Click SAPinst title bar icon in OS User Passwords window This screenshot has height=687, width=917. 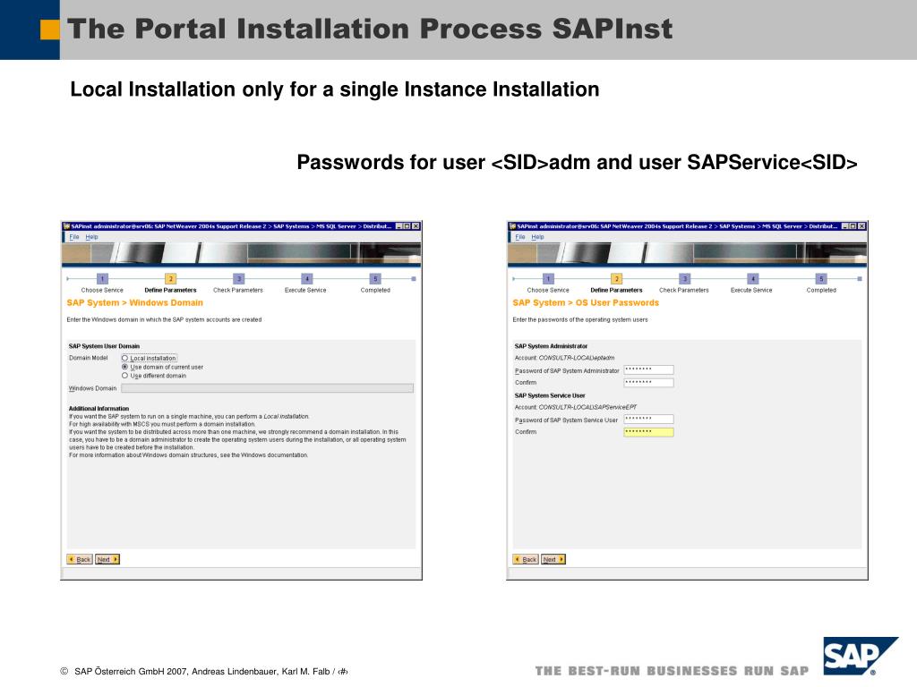[x=512, y=226]
